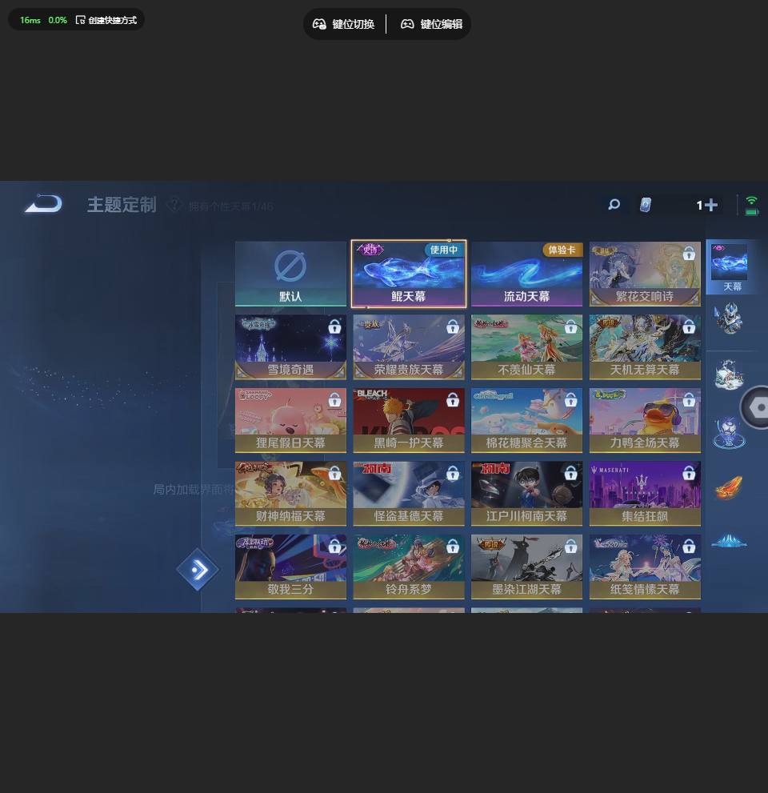Select the locked 黑崎一护天幕 theme

(408, 421)
